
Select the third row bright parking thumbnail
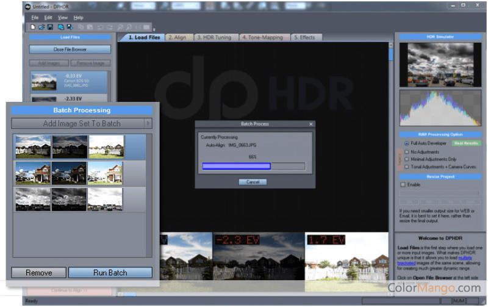click(x=105, y=200)
